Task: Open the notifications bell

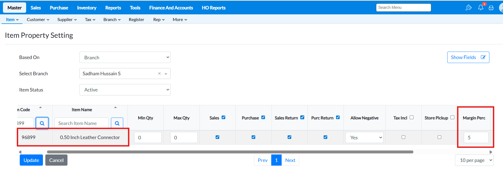Action: [x=481, y=7]
